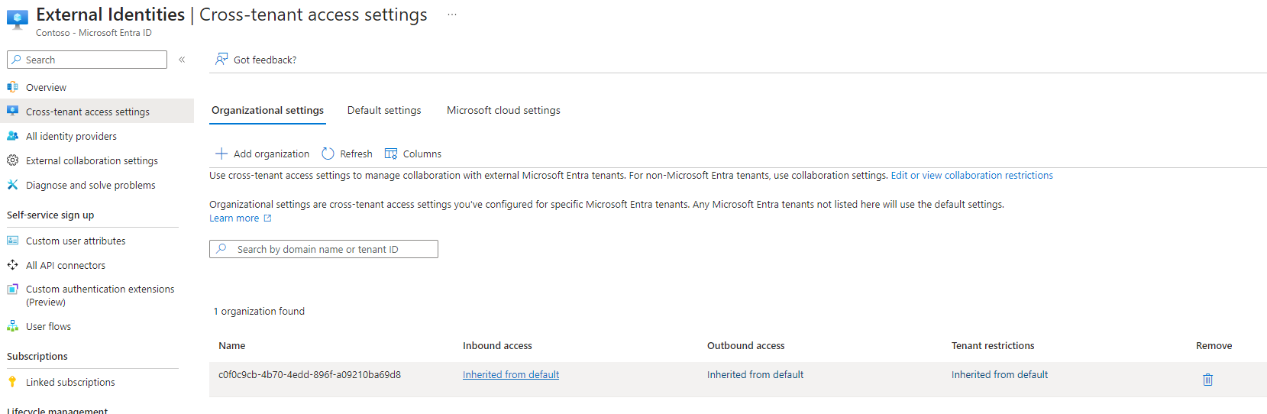This screenshot has width=1267, height=414.
Task: Open Custom user attributes
Action: (76, 241)
